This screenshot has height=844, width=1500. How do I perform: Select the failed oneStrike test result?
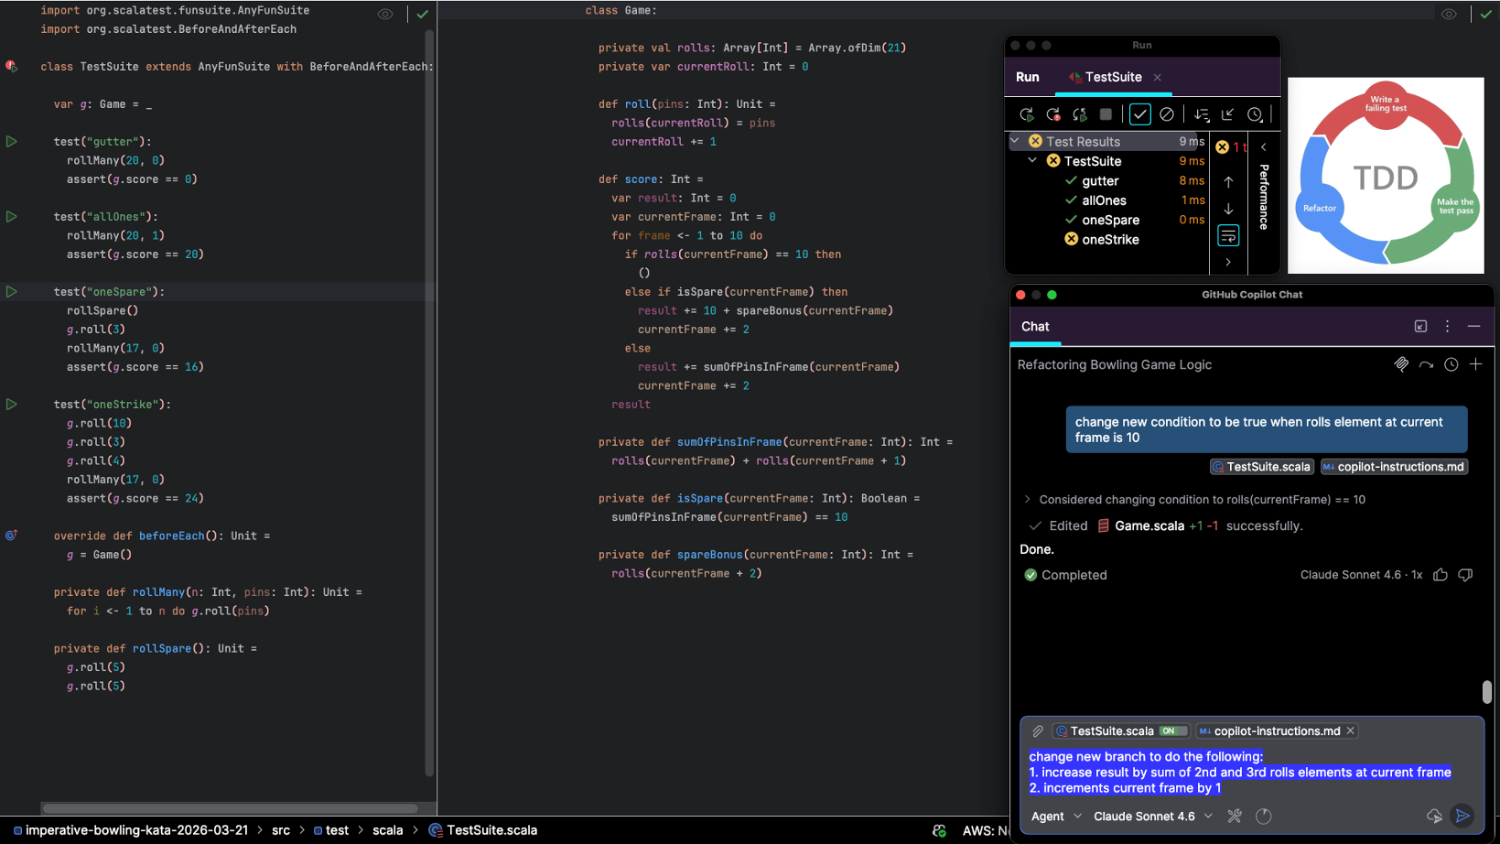click(x=1110, y=240)
